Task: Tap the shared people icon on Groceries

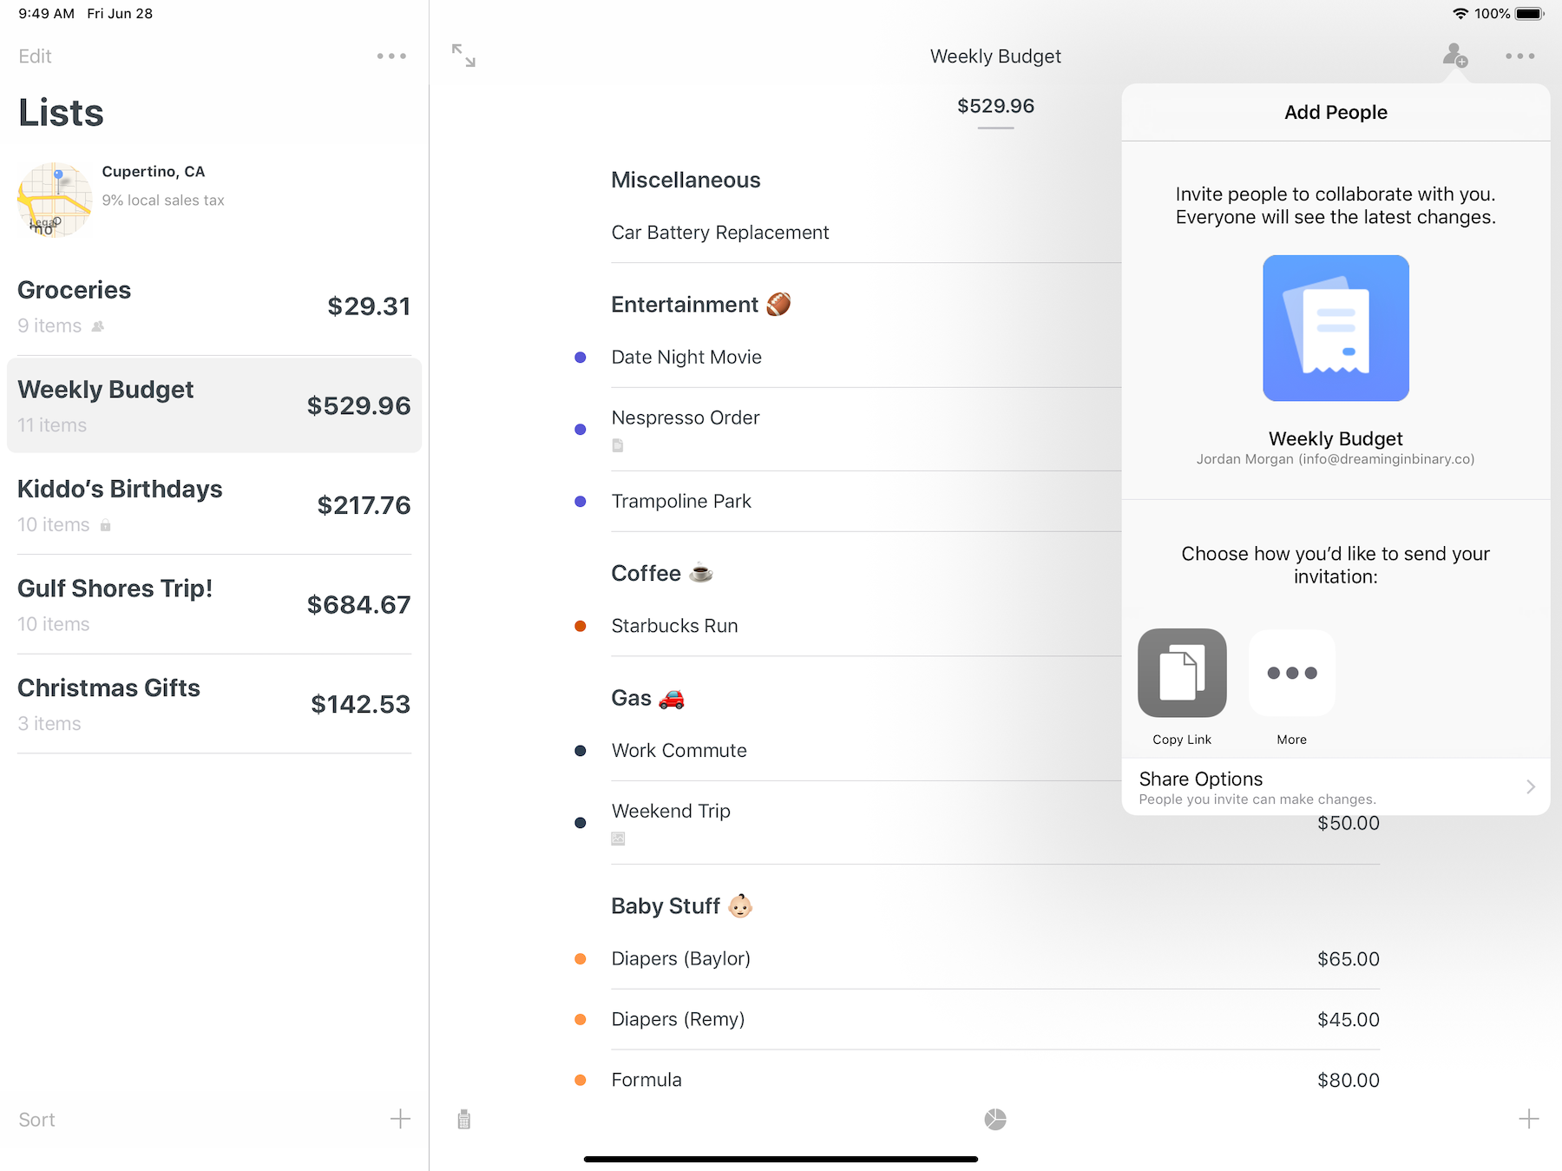Action: tap(98, 326)
